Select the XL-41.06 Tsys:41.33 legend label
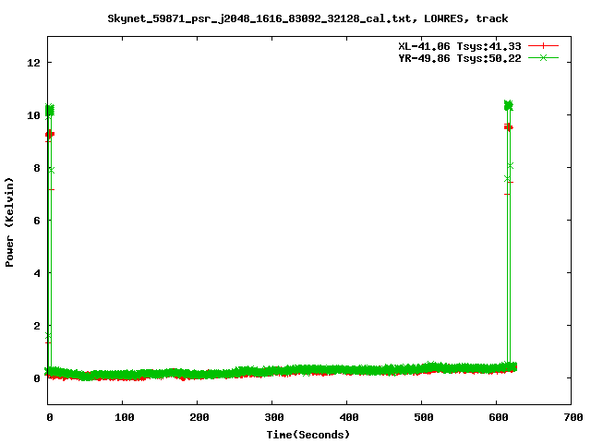Screen dimensions: 591x443 460,46
